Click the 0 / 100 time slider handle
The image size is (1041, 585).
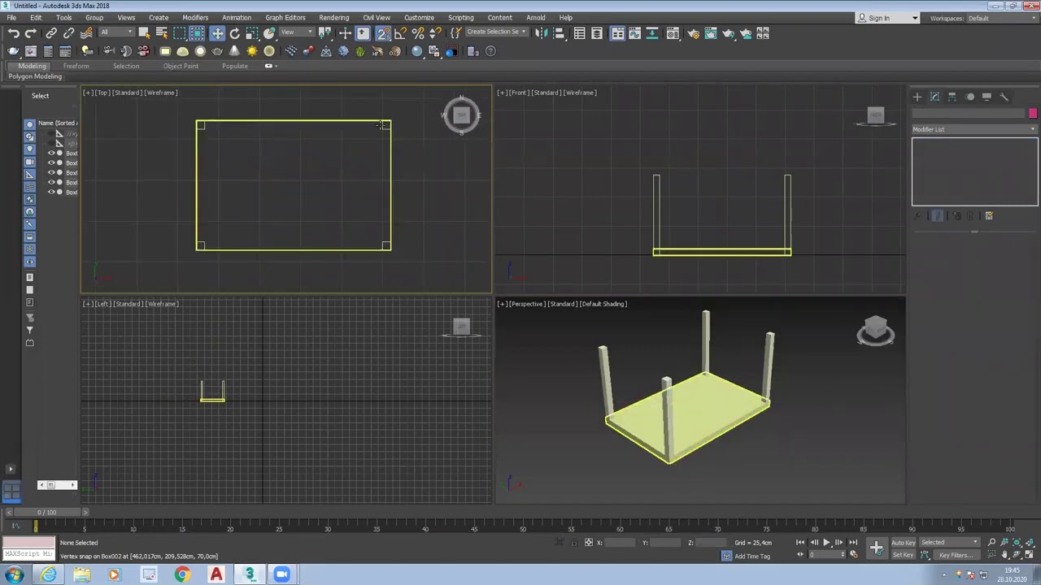48,513
